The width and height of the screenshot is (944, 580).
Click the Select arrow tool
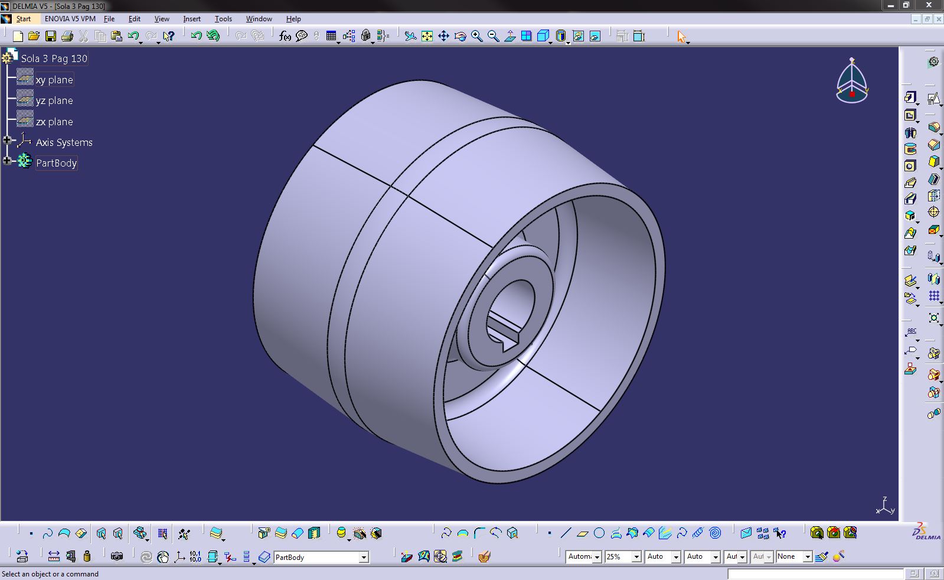click(x=681, y=36)
